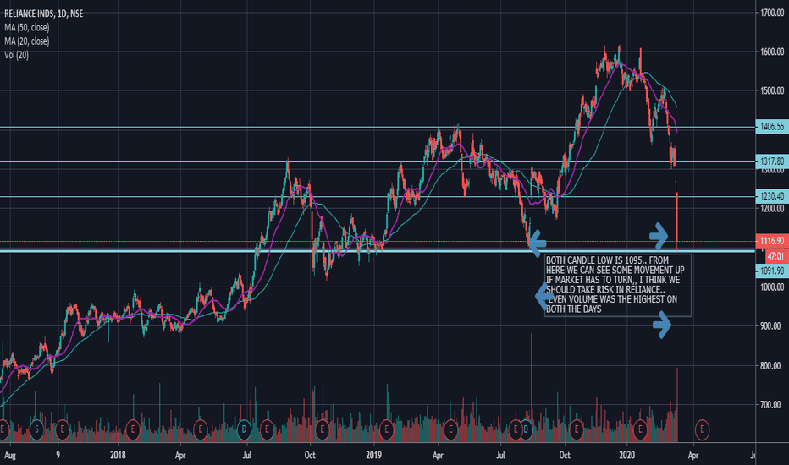
Task: Click the 47:01 countdown timer label
Action: [x=776, y=256]
